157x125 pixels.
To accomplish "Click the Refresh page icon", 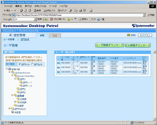I will coord(25,11).
